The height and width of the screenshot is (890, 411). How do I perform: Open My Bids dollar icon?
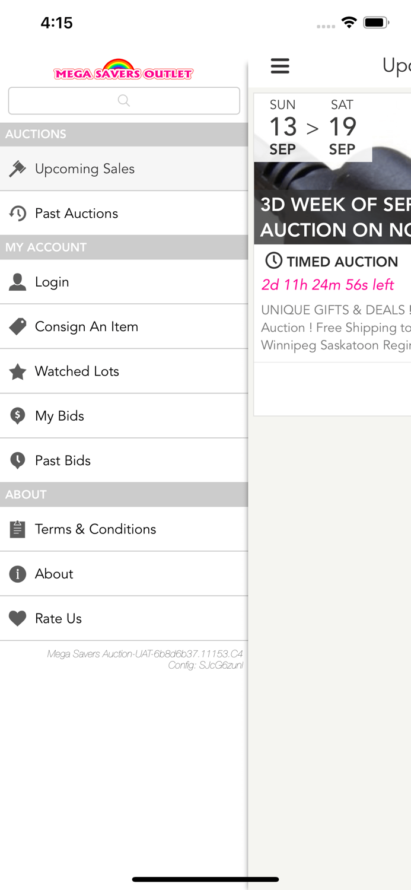tap(18, 415)
